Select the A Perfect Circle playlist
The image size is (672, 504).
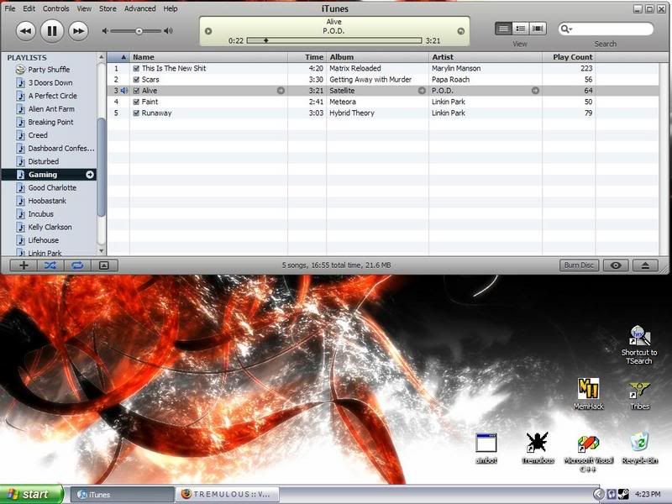pos(52,96)
